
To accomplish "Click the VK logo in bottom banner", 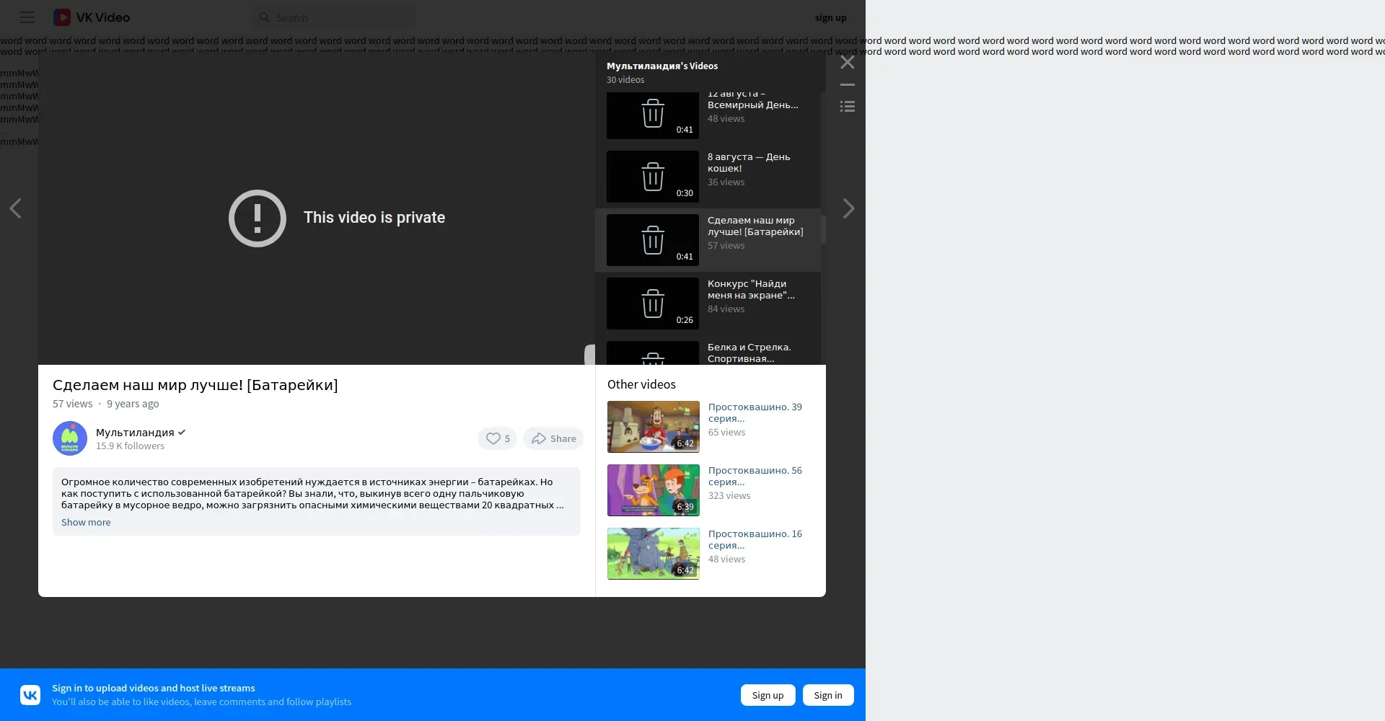I will pos(30,695).
